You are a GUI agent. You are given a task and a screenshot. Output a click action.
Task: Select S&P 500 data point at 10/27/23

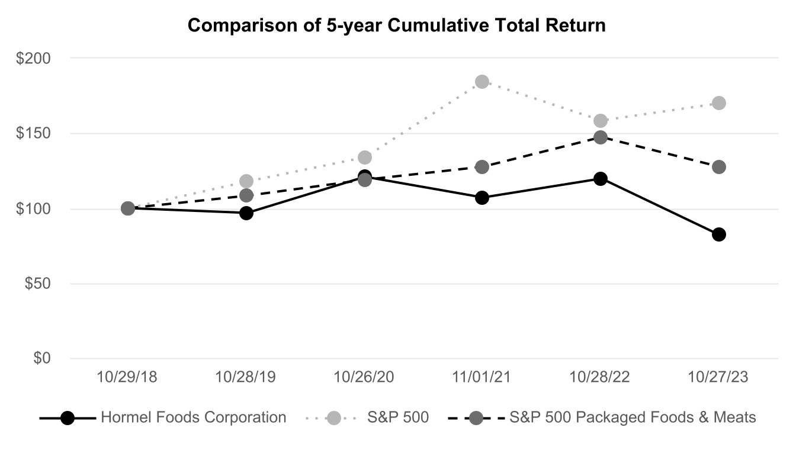pyautogui.click(x=719, y=103)
